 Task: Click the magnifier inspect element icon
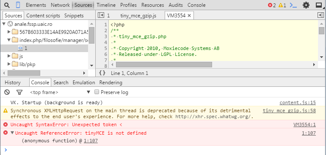[x=7, y=5]
